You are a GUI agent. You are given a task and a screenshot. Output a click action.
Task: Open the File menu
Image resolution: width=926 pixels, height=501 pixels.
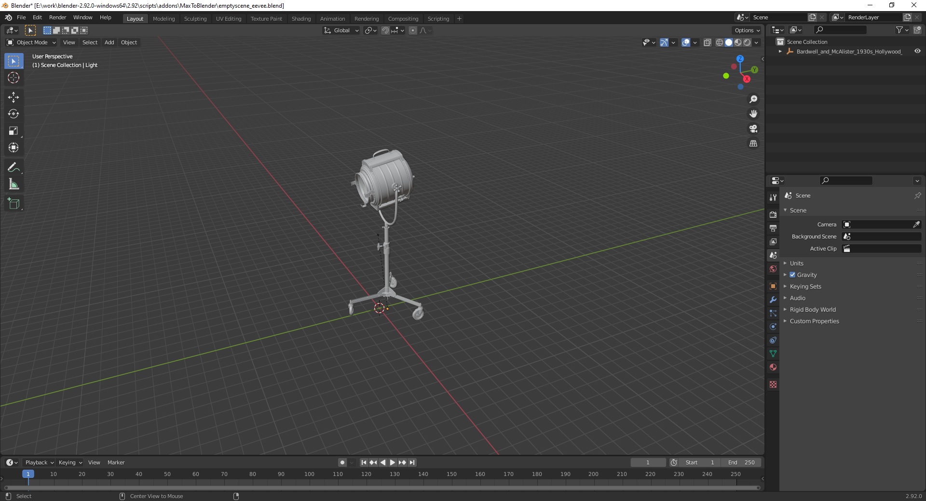[21, 17]
